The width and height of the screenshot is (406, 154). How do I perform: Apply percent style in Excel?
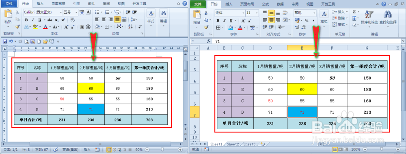[307, 20]
